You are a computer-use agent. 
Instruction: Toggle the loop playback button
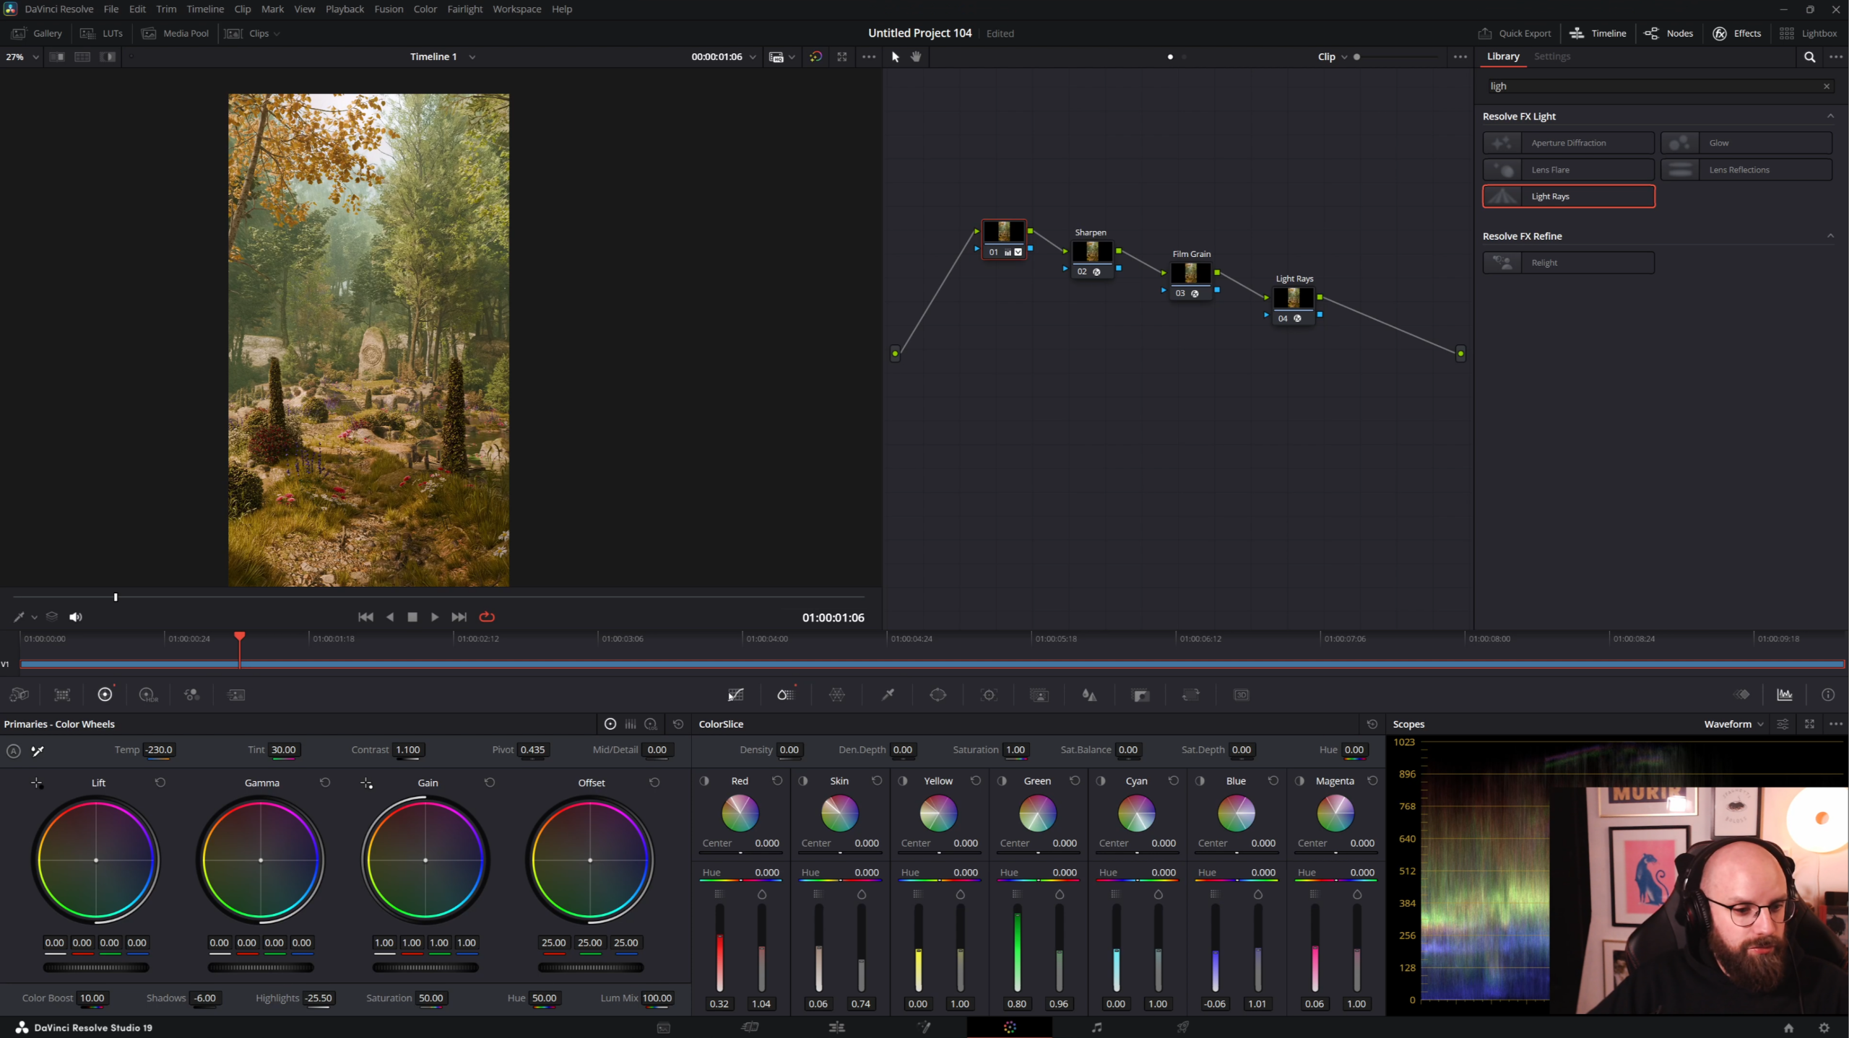pos(487,616)
